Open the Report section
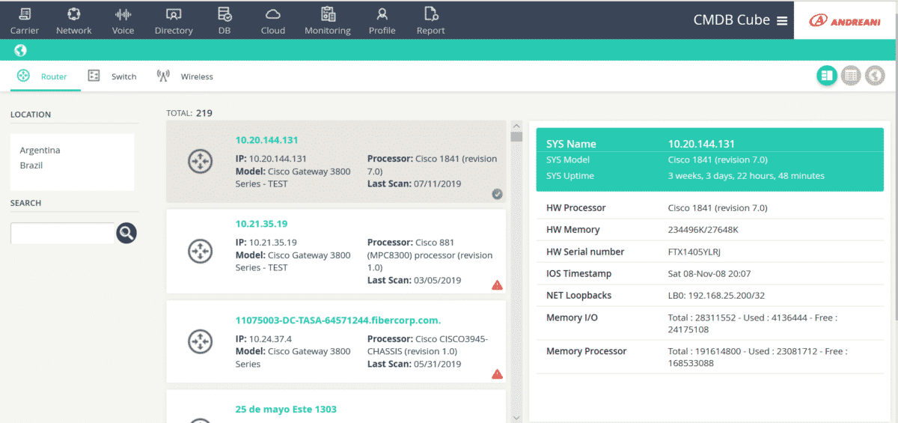 click(430, 21)
